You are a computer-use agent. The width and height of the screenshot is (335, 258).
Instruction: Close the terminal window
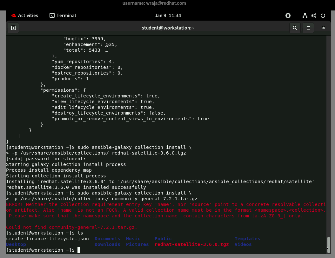click(x=323, y=28)
